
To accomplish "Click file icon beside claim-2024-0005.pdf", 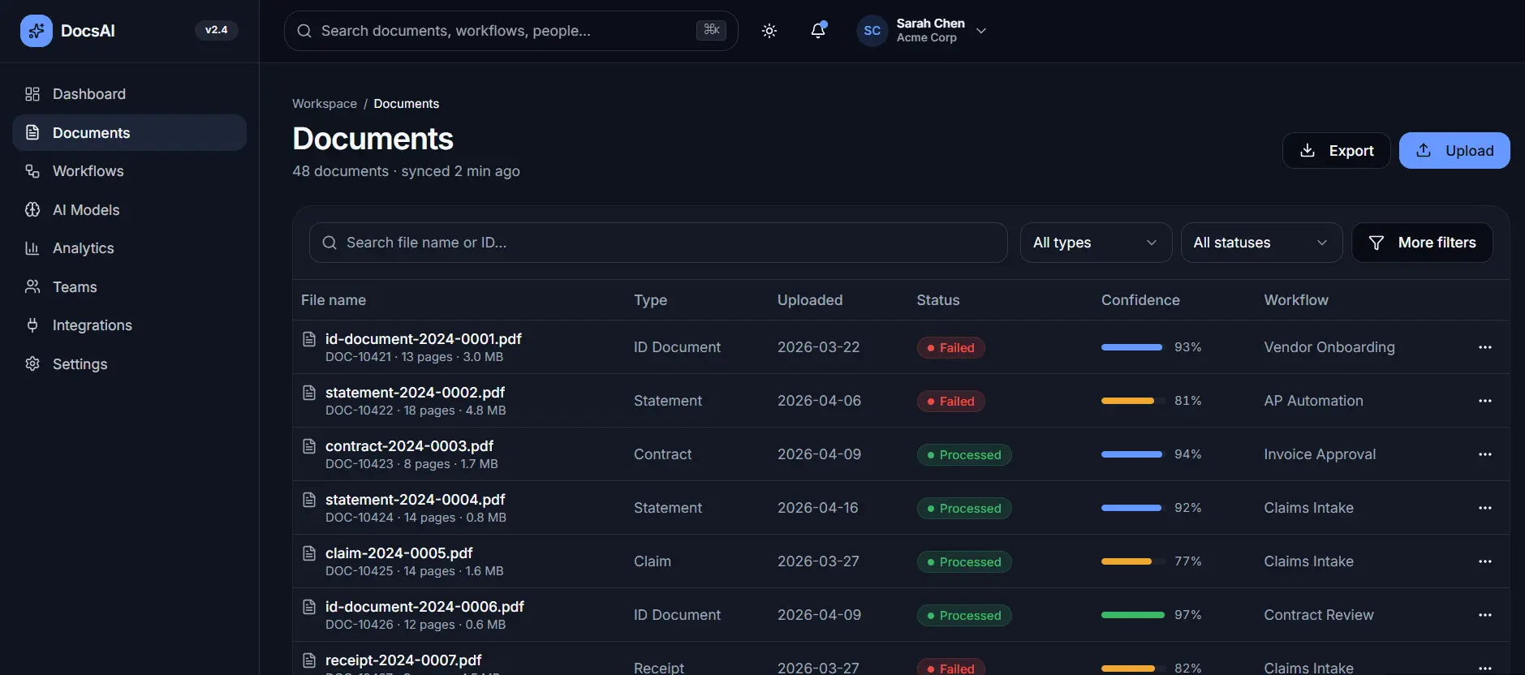I will point(309,553).
